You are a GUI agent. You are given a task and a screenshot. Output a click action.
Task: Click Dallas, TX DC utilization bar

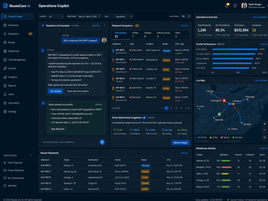(227, 174)
